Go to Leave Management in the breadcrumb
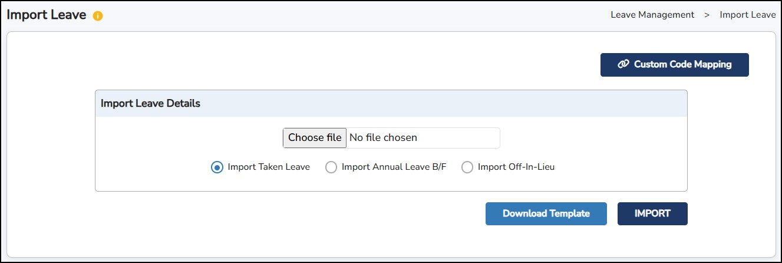The width and height of the screenshot is (782, 263). (652, 15)
